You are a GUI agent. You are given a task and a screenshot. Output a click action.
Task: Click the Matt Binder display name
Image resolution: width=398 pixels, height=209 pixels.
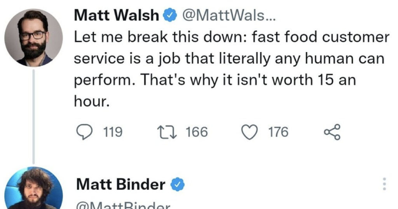click(120, 185)
